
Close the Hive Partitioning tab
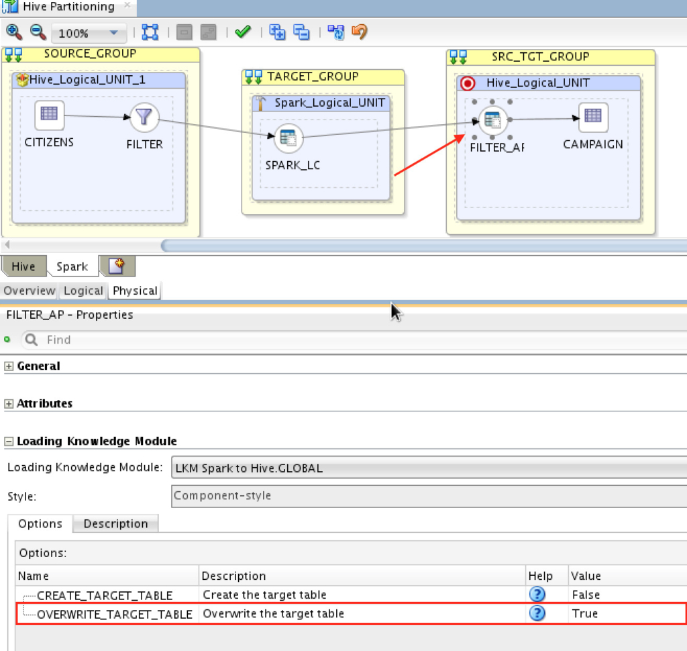[127, 5]
